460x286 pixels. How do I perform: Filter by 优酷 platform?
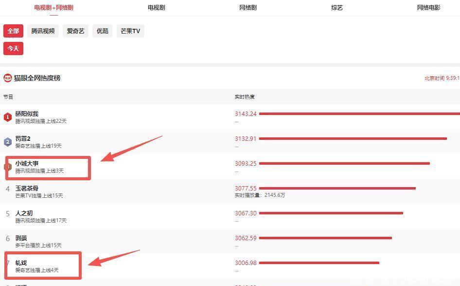tap(102, 31)
